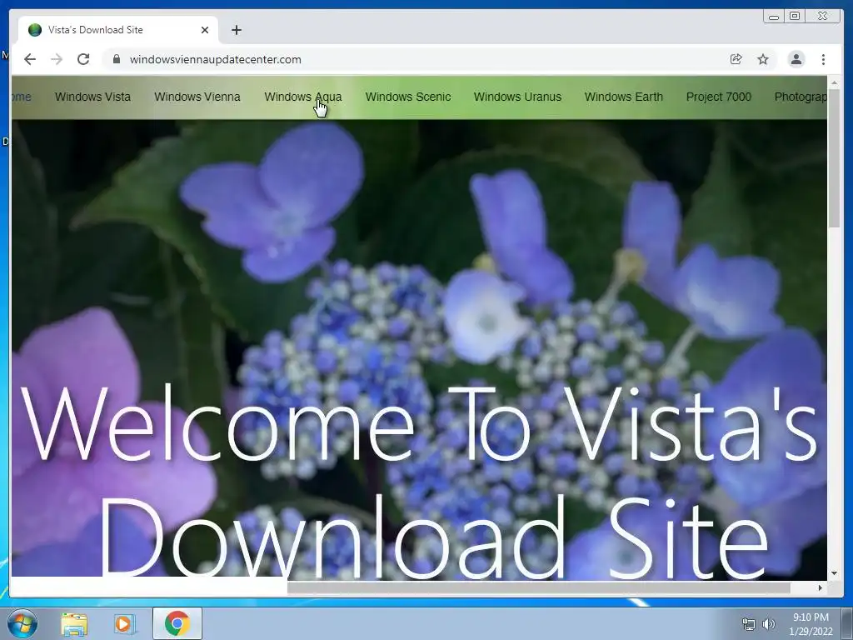Maximize the Chrome window

pos(794,17)
